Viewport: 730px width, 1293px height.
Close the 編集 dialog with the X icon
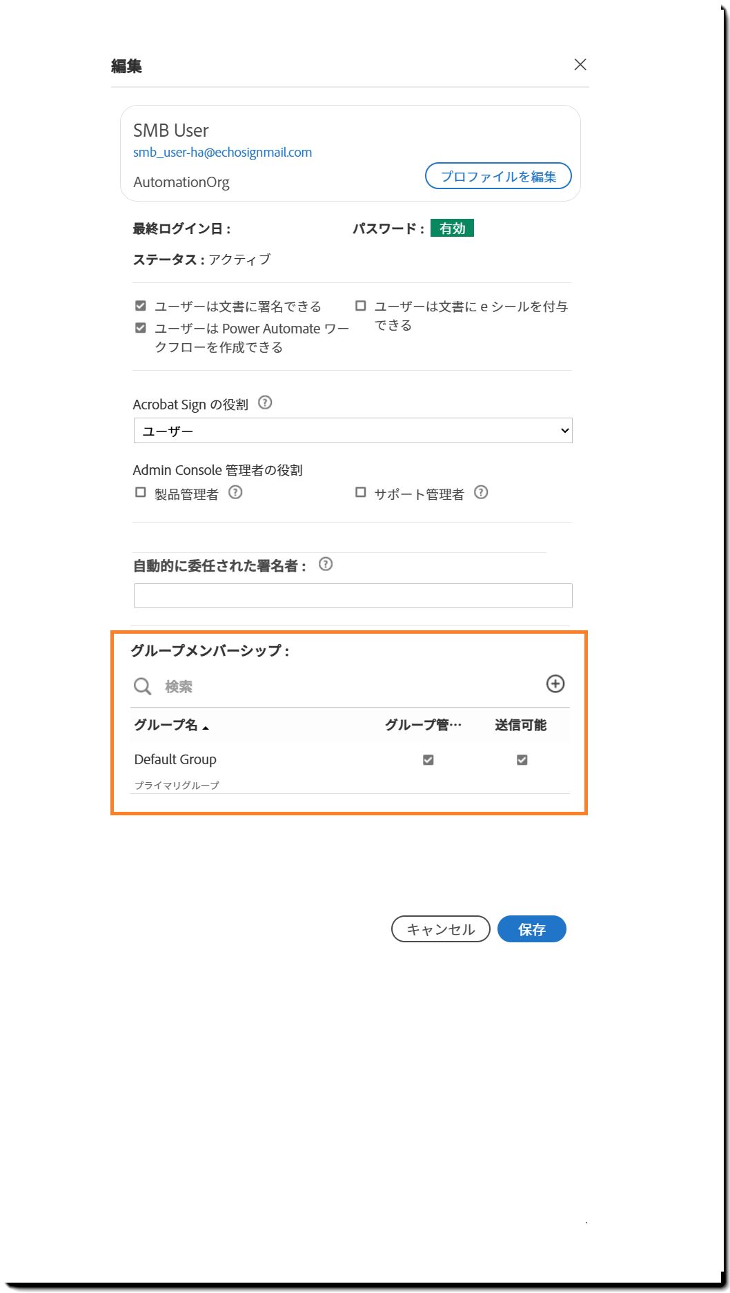(580, 64)
